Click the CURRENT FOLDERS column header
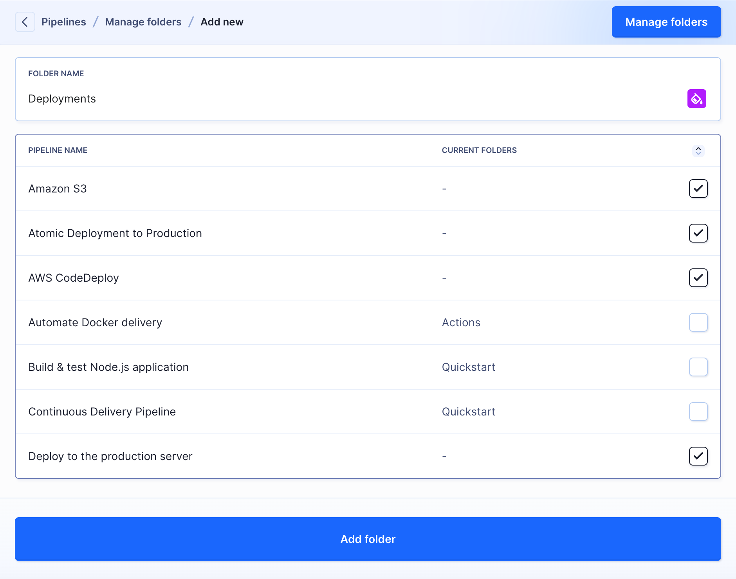The image size is (736, 579). coord(479,150)
